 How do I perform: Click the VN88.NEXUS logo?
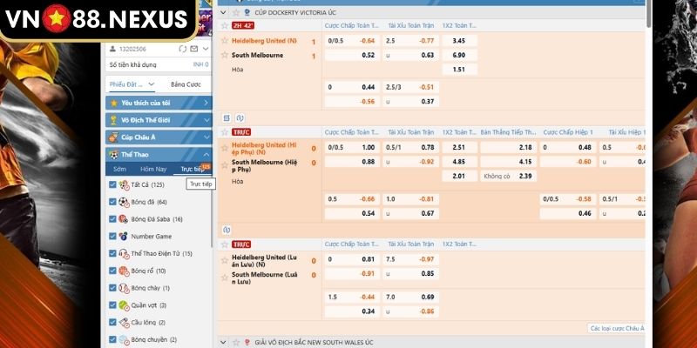coord(96,19)
